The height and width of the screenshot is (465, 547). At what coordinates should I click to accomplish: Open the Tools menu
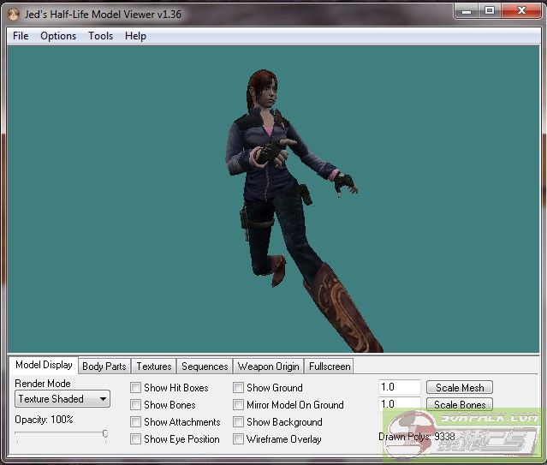100,36
